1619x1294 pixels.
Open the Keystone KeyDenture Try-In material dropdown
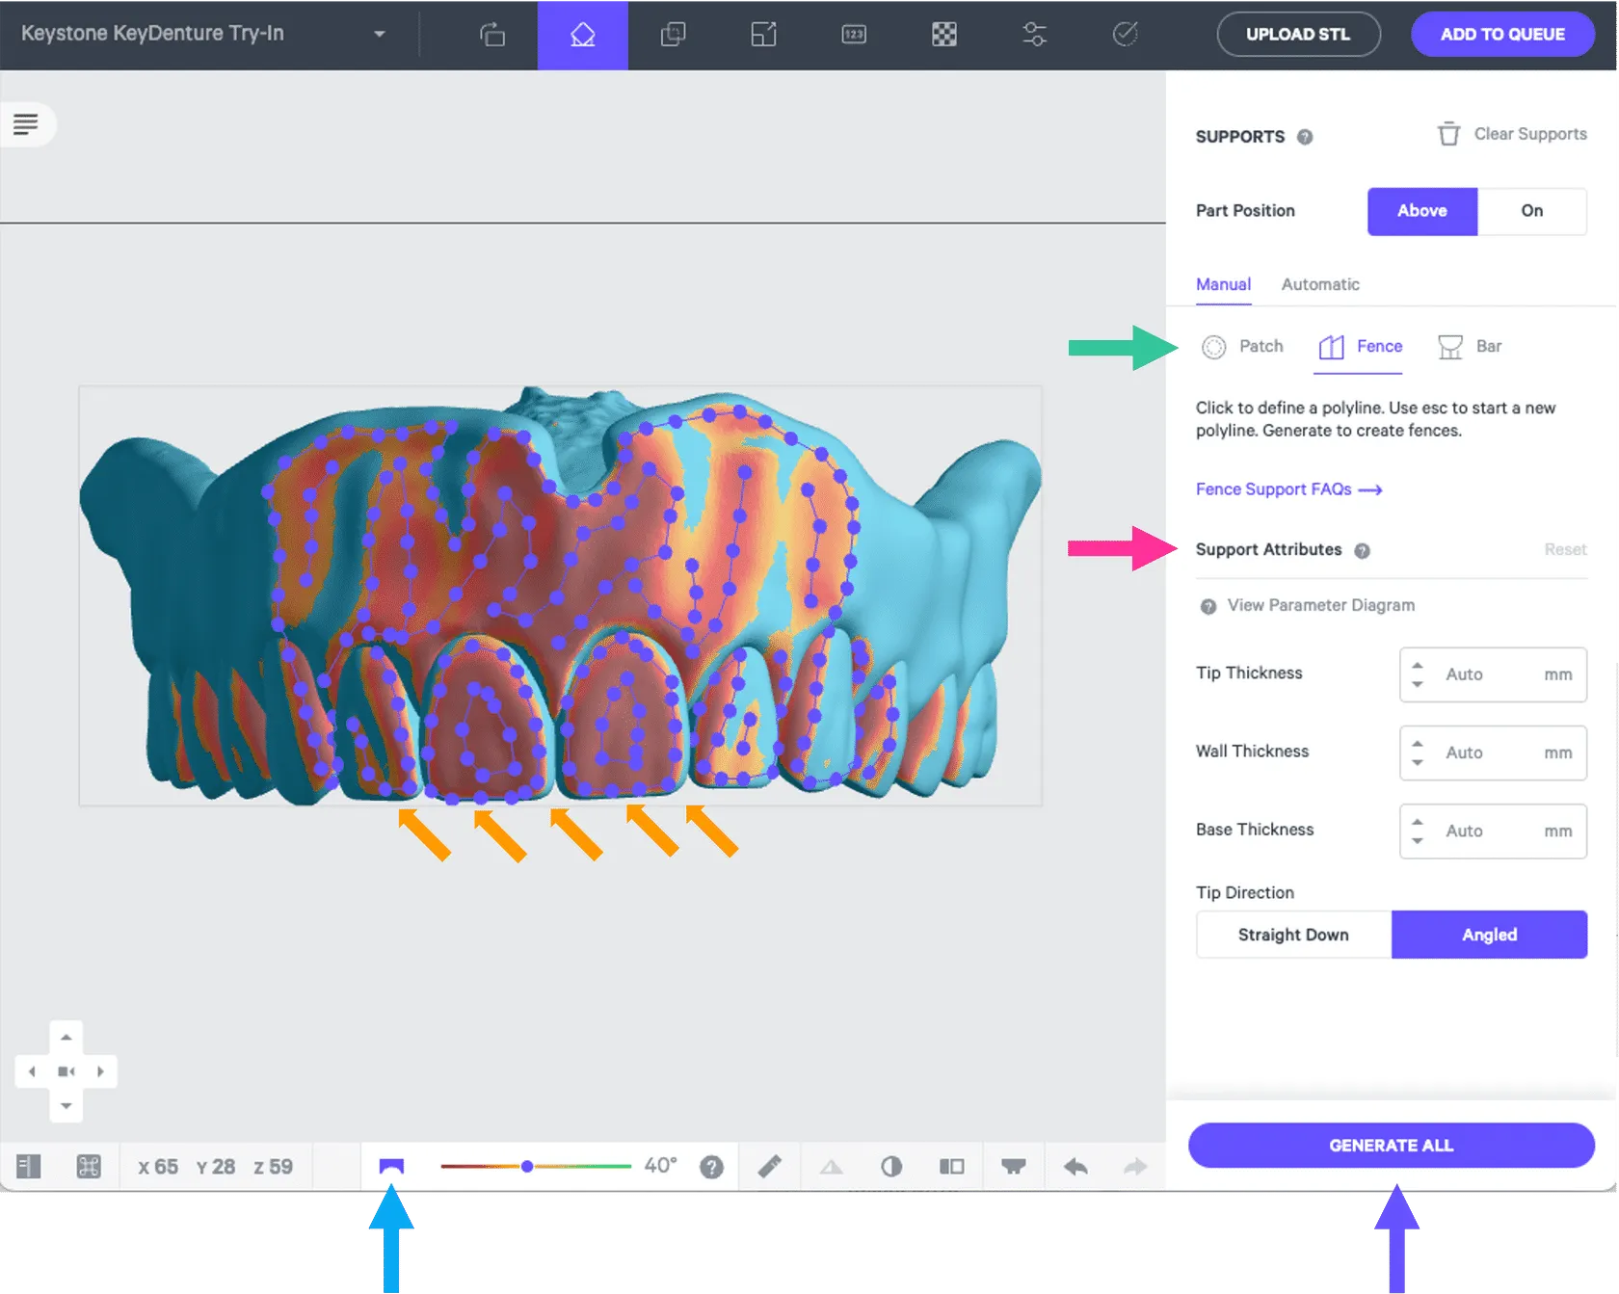click(x=204, y=34)
